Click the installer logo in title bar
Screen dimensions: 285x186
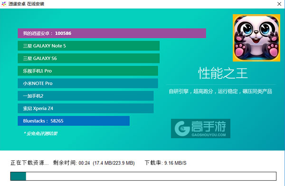[4, 4]
